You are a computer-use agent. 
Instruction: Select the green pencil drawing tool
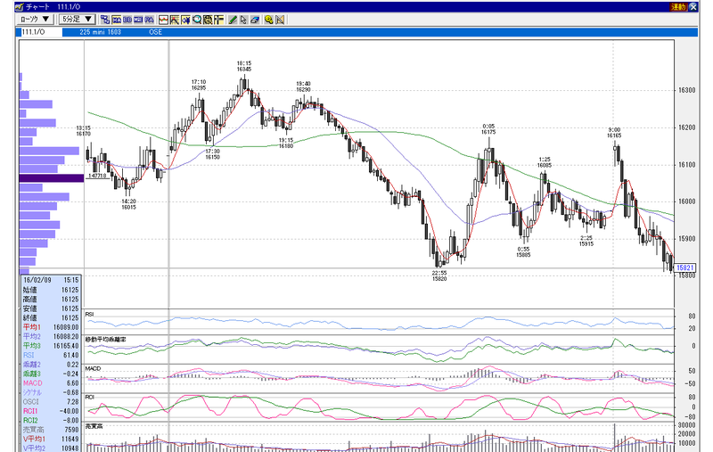click(232, 19)
